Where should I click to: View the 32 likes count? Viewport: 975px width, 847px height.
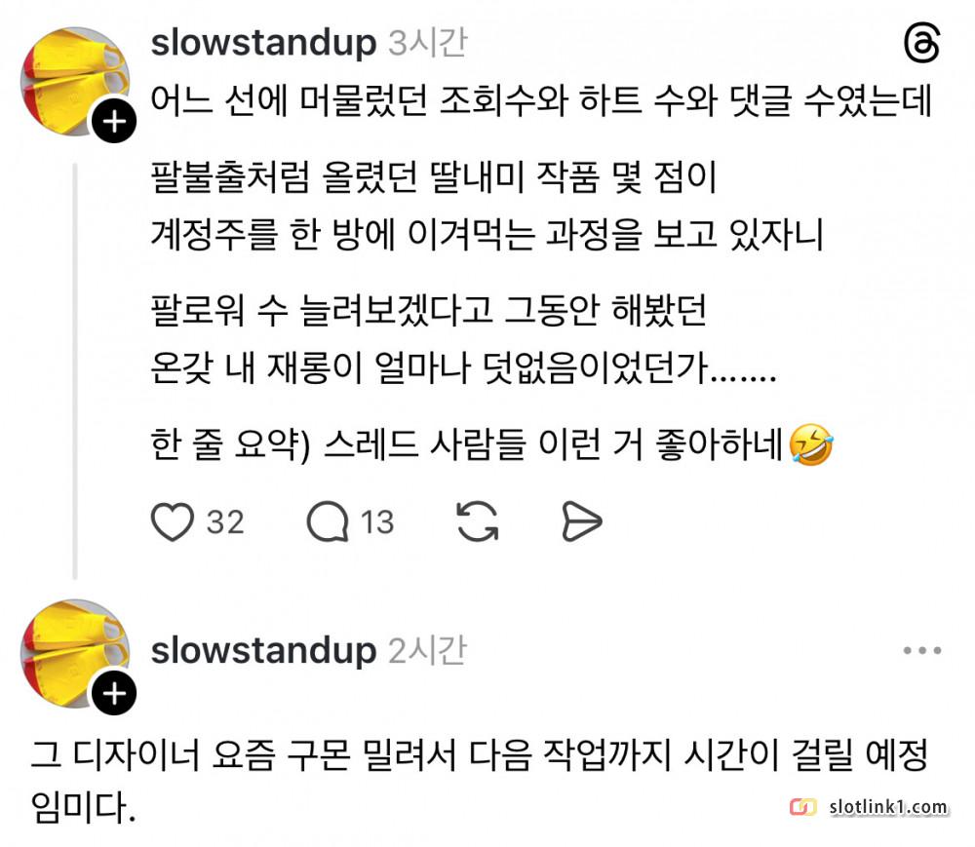coord(225,522)
